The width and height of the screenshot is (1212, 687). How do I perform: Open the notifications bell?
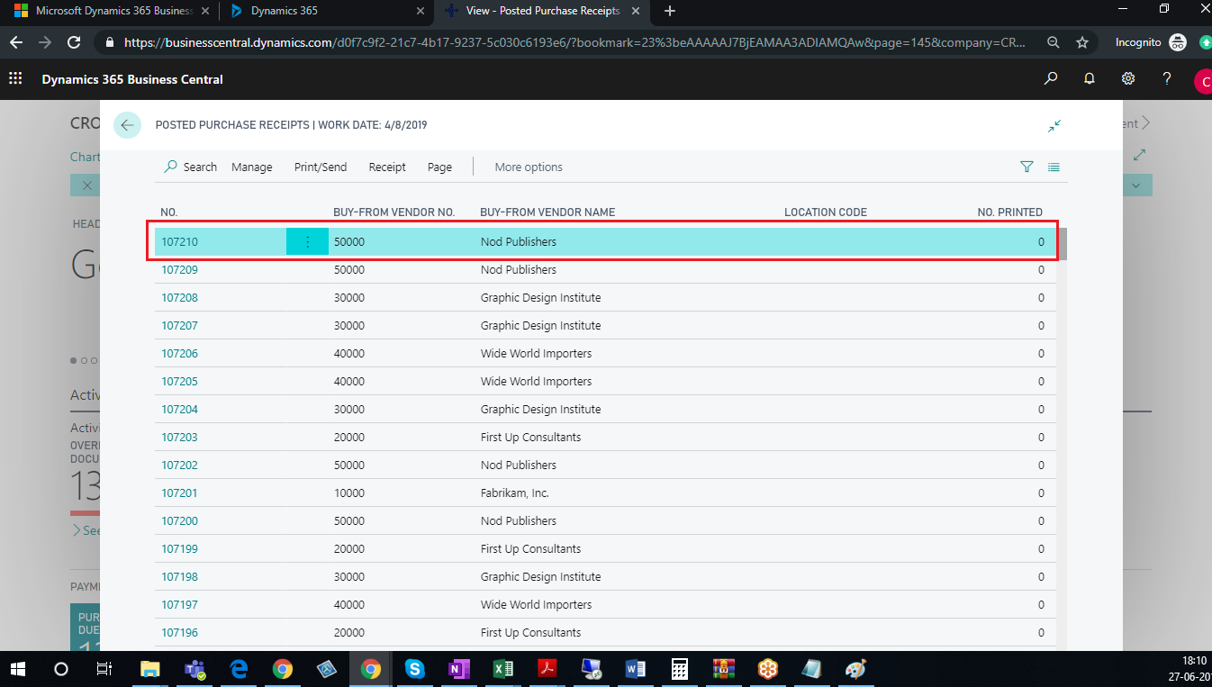pos(1090,79)
